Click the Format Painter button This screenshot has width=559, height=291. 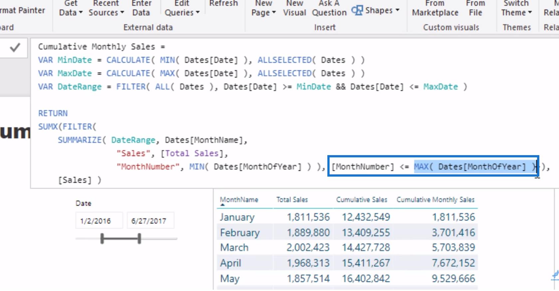pos(22,10)
